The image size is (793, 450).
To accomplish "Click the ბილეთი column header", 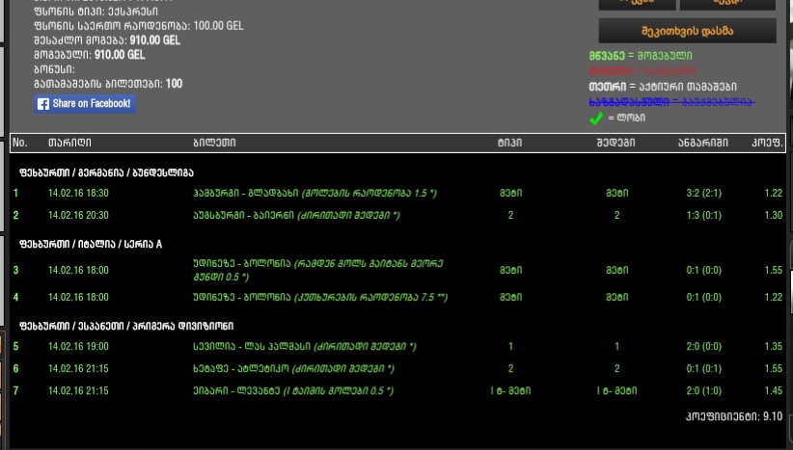I will tap(214, 143).
